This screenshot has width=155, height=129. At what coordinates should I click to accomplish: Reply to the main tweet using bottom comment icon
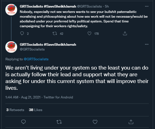pyautogui.click(x=23, y=122)
